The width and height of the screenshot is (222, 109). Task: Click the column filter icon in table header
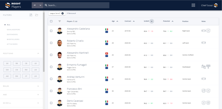[60, 21]
